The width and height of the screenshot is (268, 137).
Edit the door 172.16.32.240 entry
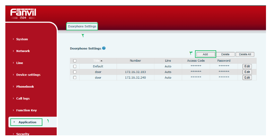pyautogui.click(x=247, y=78)
